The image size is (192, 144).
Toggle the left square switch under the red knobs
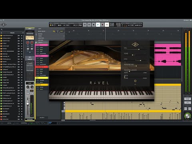[x=28, y=48]
